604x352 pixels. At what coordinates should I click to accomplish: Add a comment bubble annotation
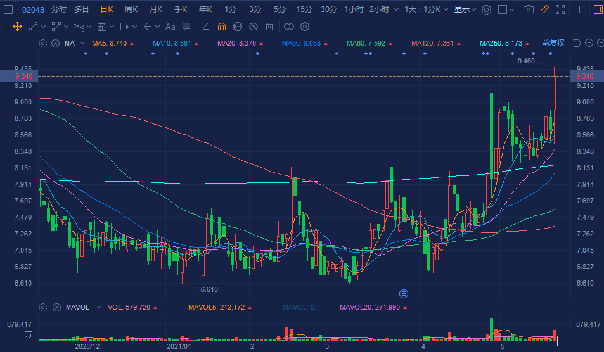(186, 27)
